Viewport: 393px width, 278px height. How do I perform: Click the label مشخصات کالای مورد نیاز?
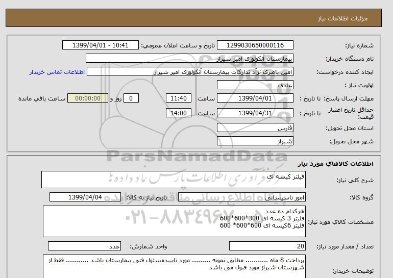click(340, 222)
